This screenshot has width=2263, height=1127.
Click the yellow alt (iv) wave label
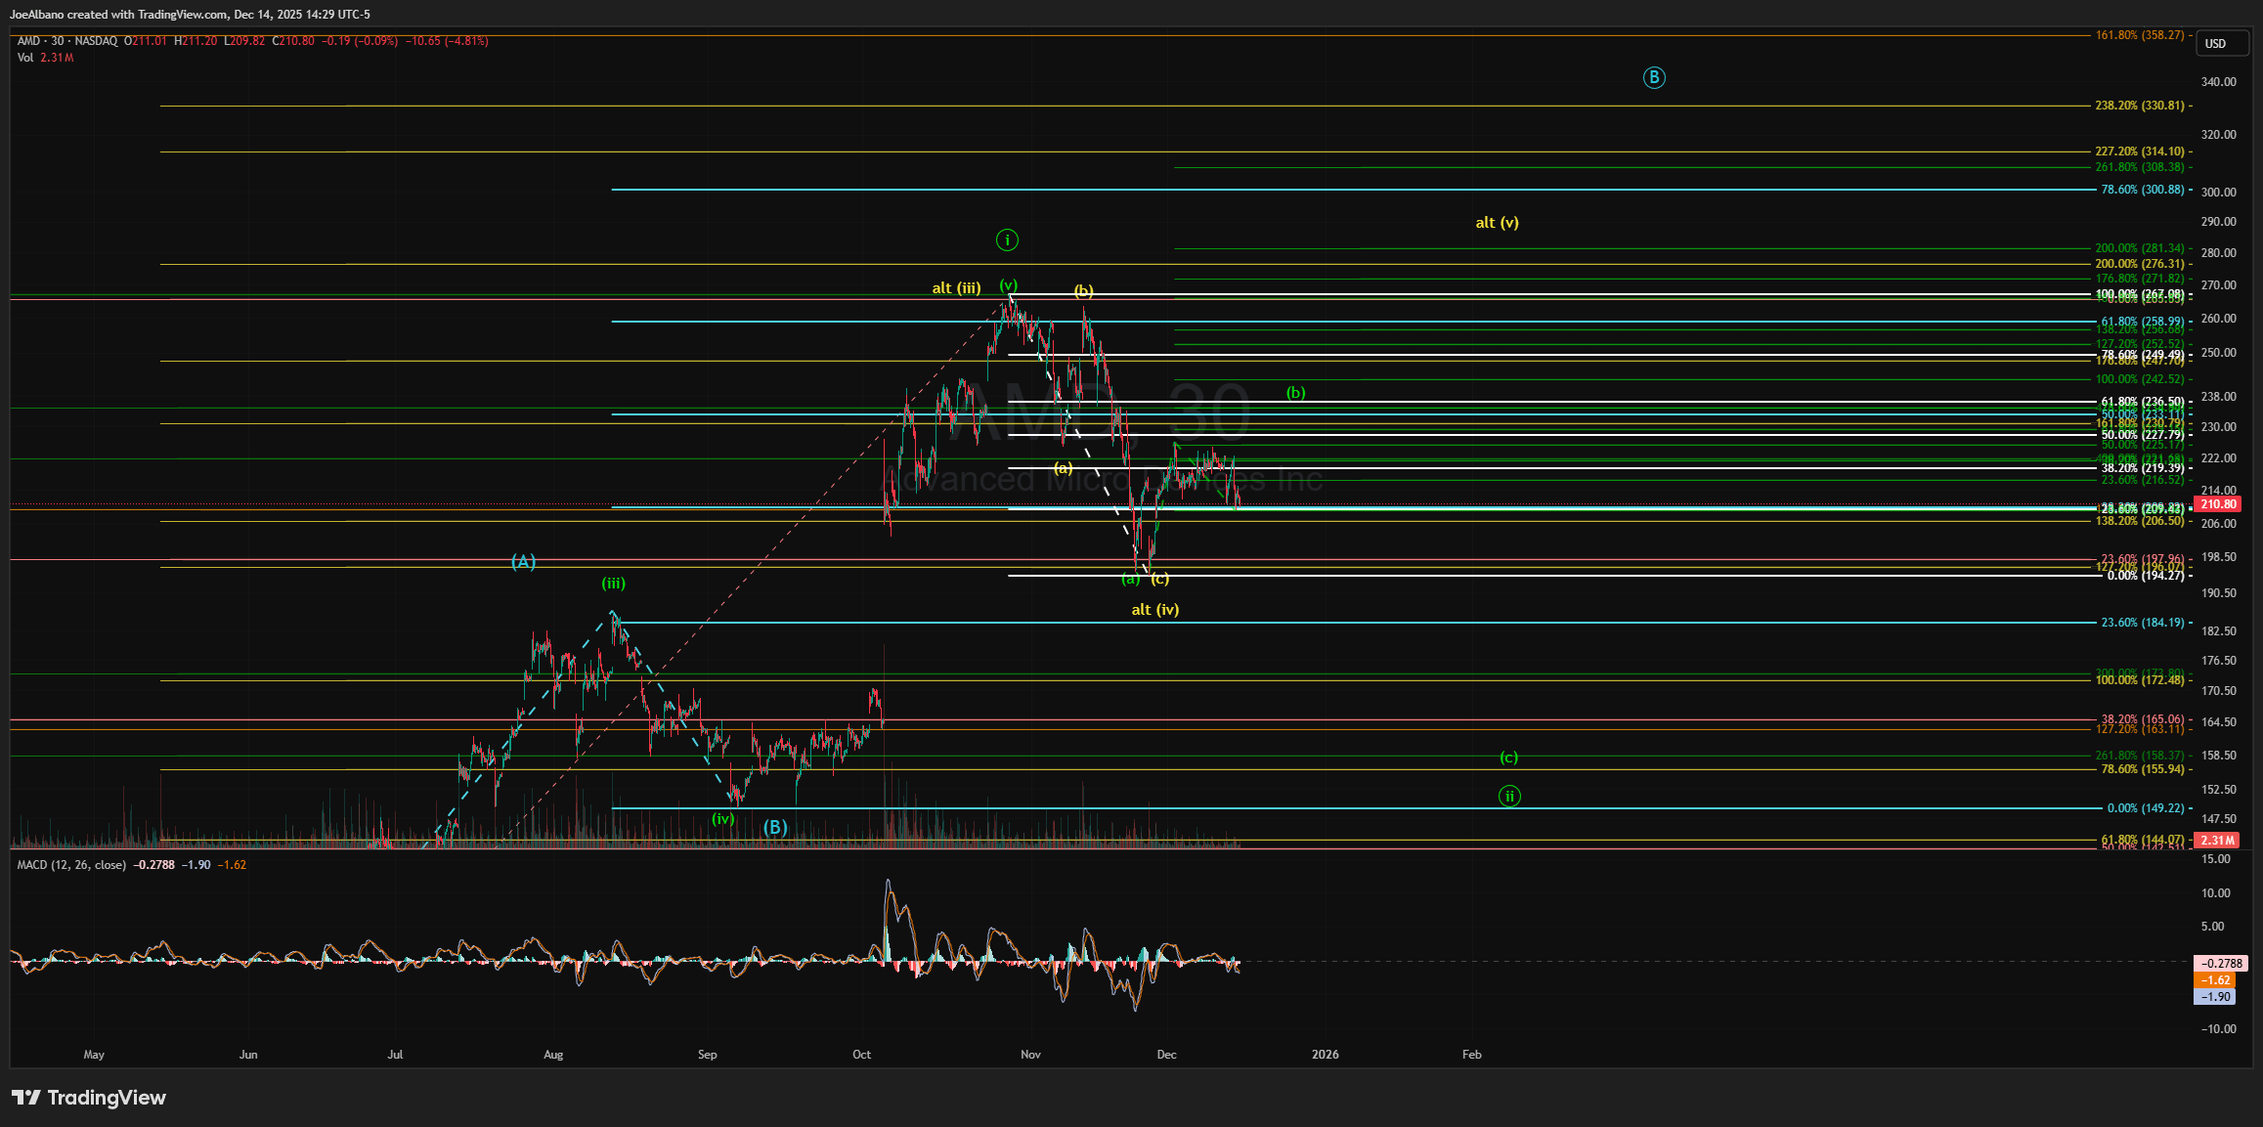[x=1154, y=610]
